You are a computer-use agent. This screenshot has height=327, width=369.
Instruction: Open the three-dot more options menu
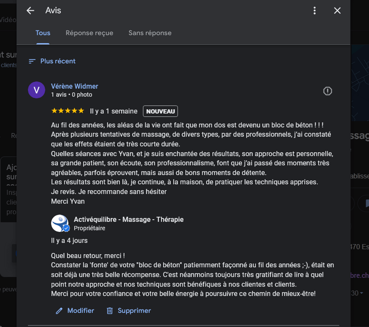pyautogui.click(x=315, y=11)
